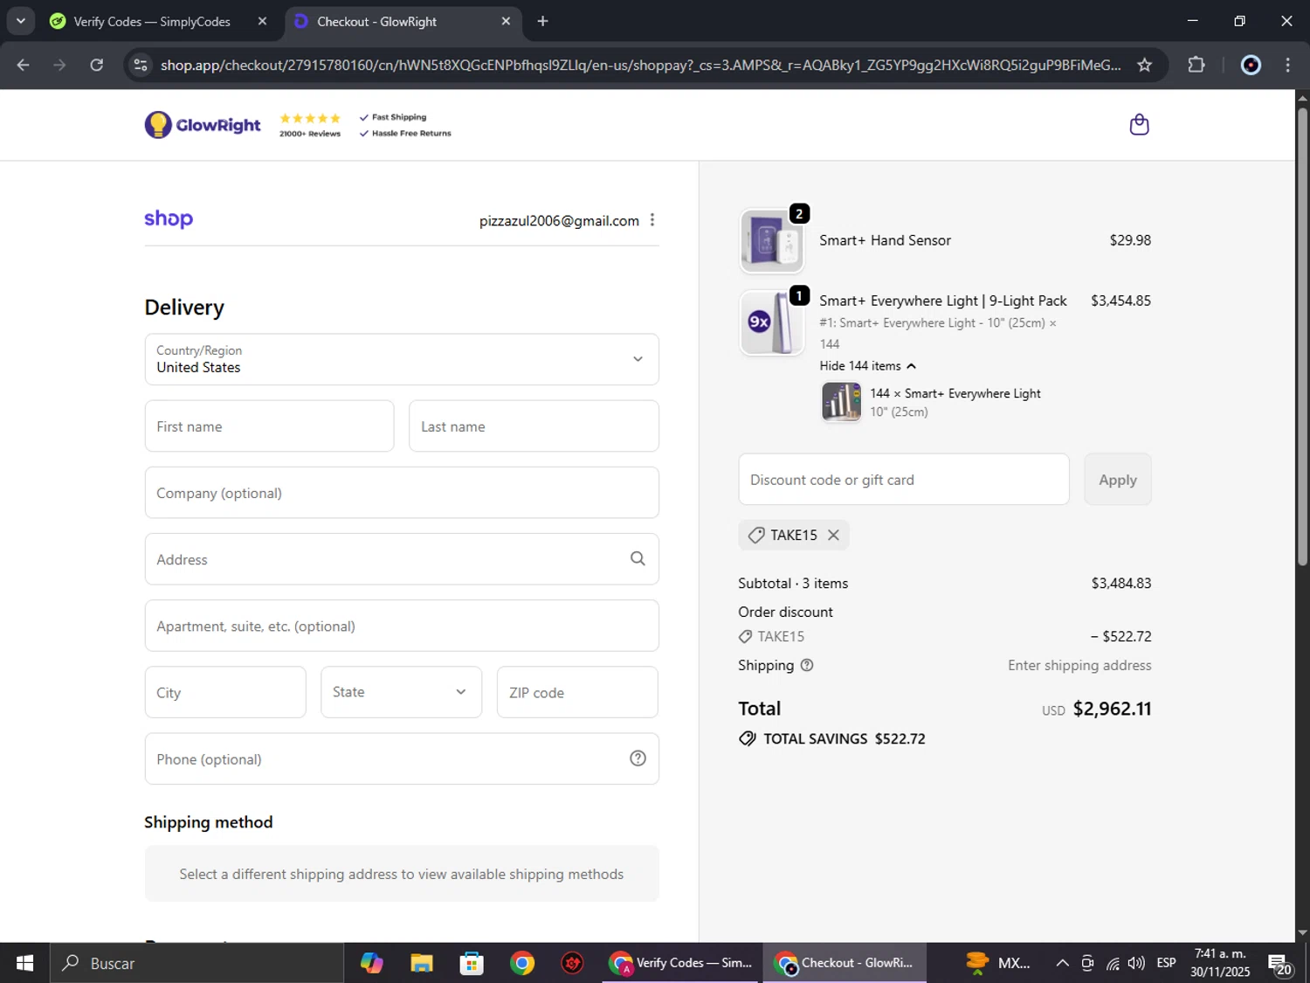Show phone number help icon
This screenshot has height=983, width=1310.
(x=638, y=758)
